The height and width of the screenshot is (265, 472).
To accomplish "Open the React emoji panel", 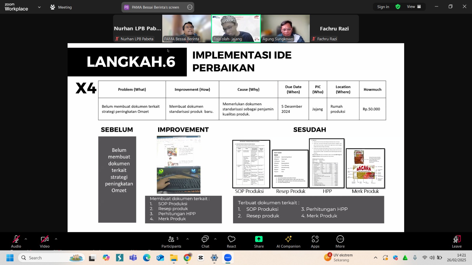I will (231, 241).
